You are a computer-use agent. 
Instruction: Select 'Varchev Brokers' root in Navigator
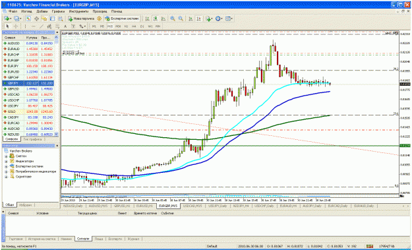(20, 151)
